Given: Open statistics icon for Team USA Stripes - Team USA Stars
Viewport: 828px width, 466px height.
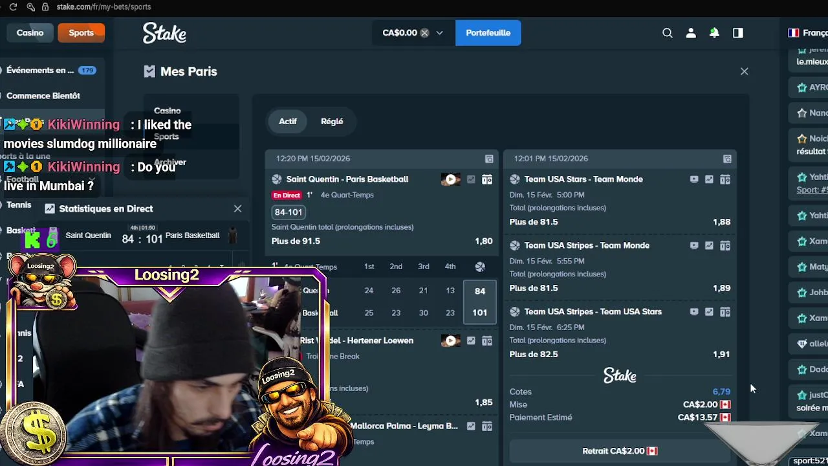Looking at the screenshot, I should pos(709,312).
